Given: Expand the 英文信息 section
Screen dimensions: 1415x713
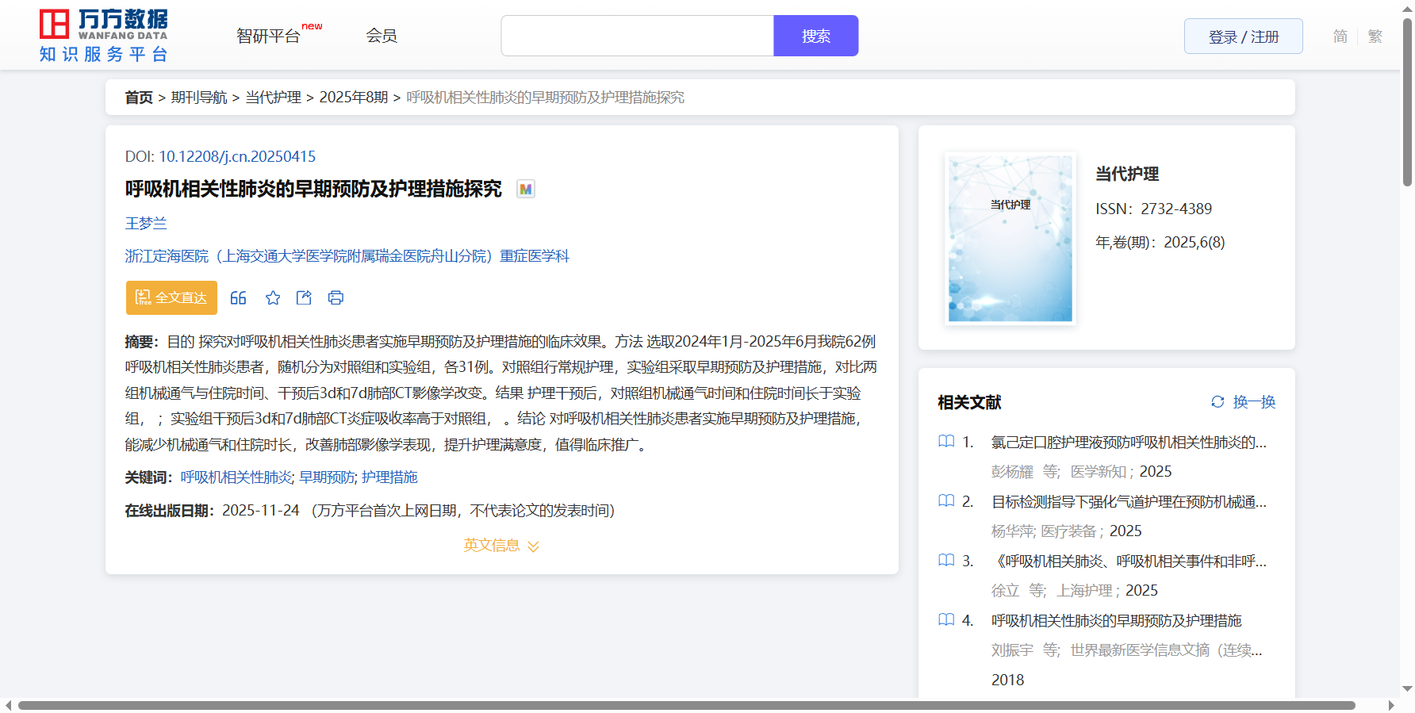Looking at the screenshot, I should [x=501, y=546].
